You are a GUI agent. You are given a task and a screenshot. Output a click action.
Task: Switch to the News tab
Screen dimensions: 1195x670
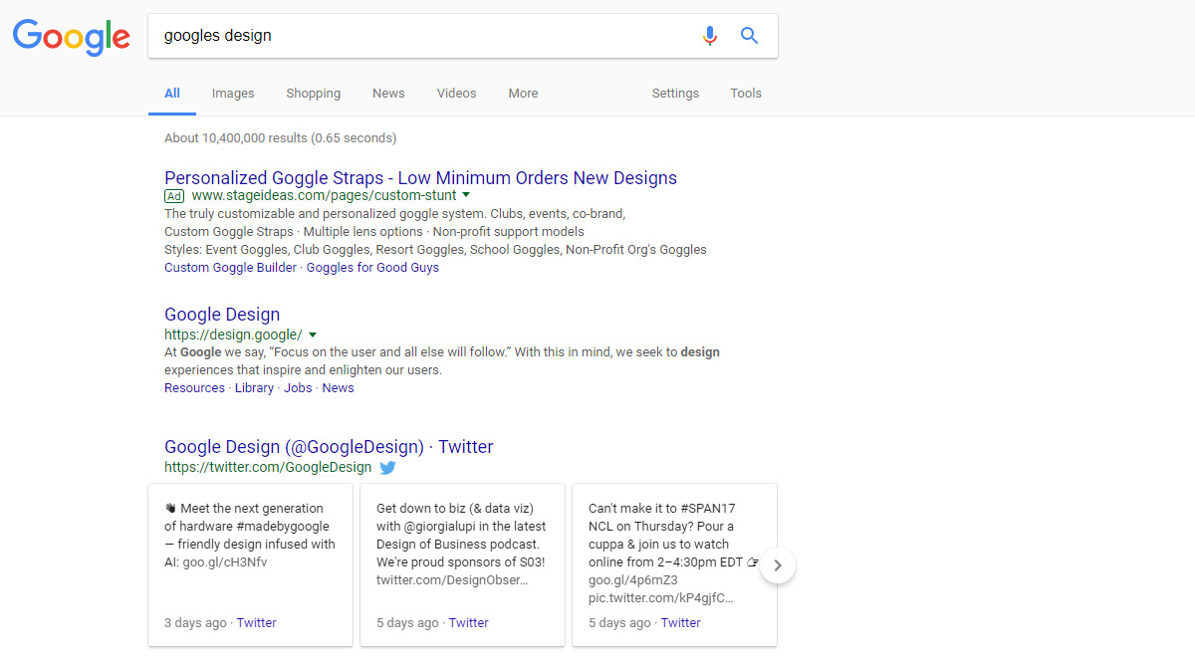coord(388,94)
